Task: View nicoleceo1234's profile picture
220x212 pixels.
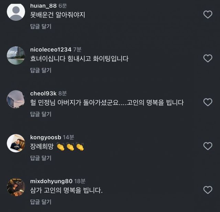Action: (16, 55)
